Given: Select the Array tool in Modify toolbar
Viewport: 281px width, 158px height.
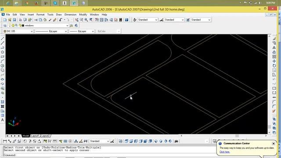Looking at the screenshot, I should [x=274, y=57].
